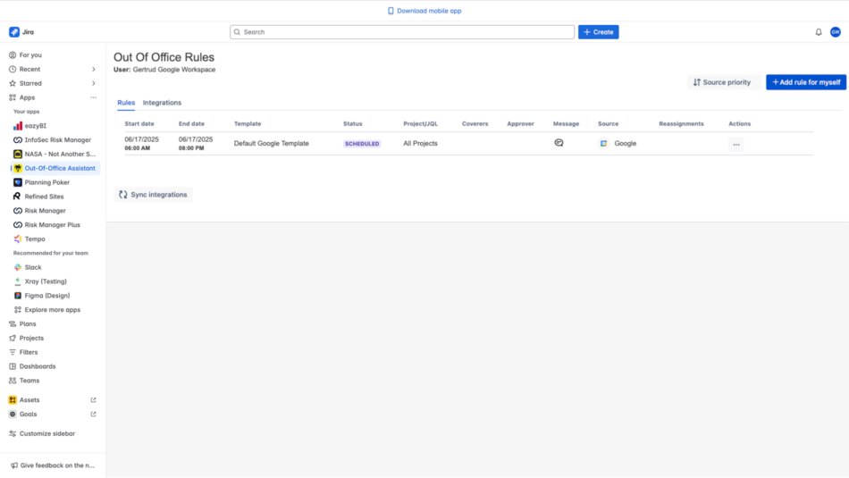Click the Sync integrations button
The width and height of the screenshot is (849, 478).
(153, 195)
